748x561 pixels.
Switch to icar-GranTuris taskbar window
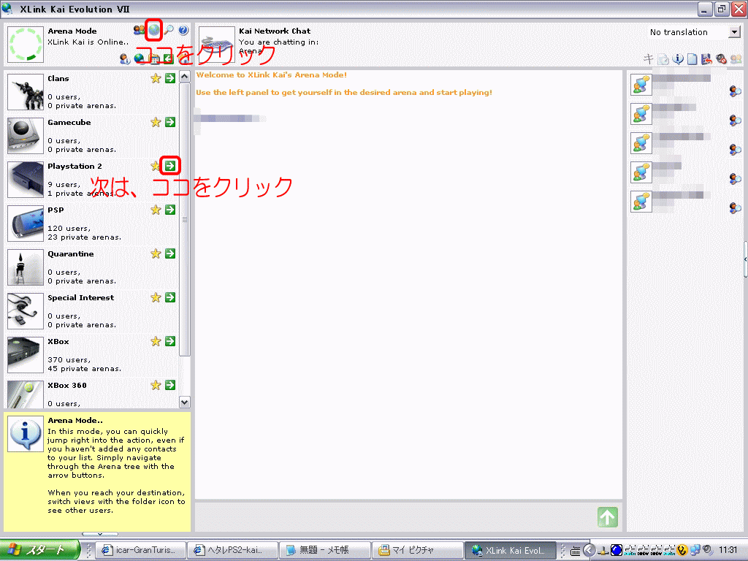coord(140,550)
